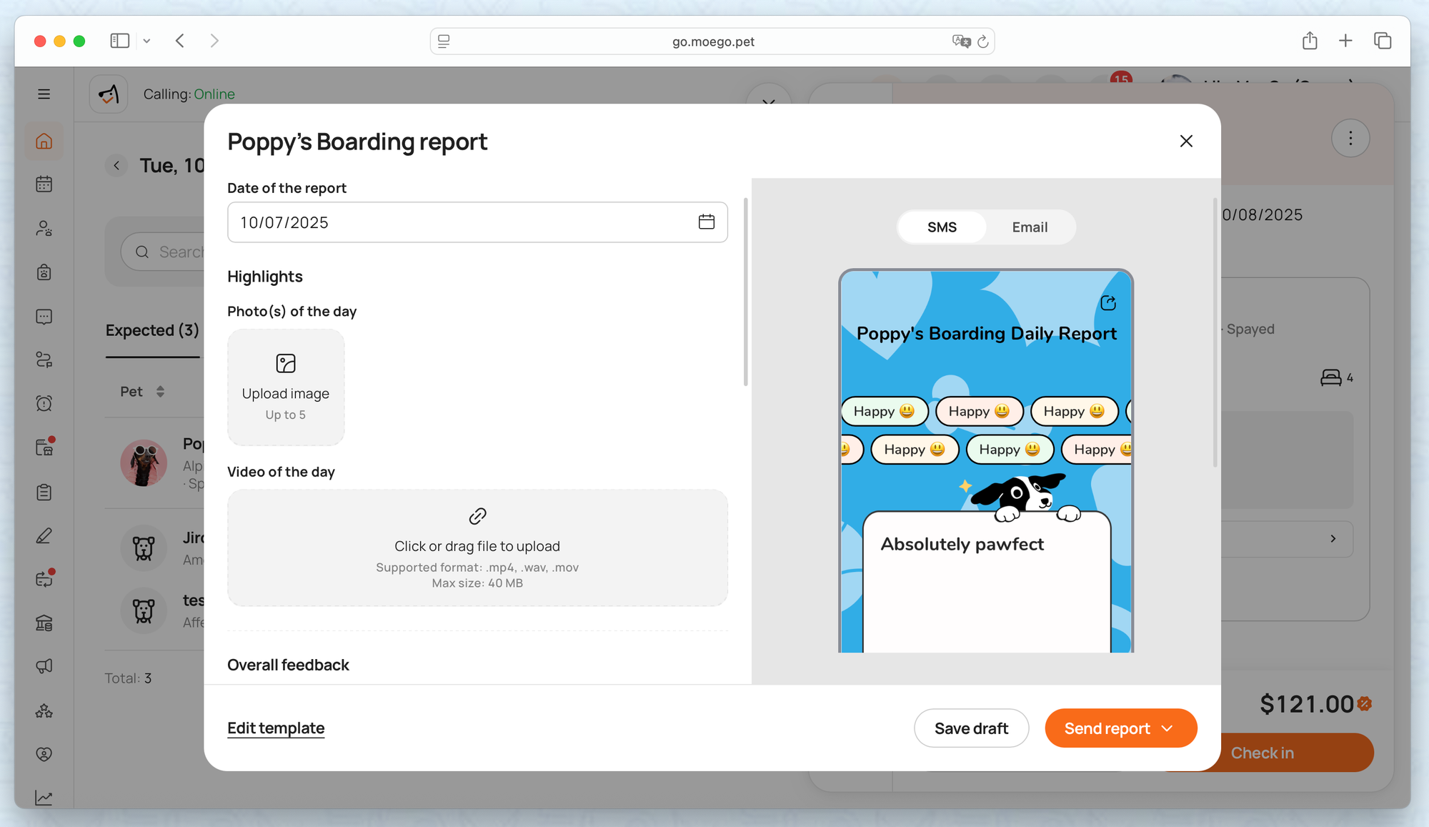Image resolution: width=1429 pixels, height=827 pixels.
Task: Switch preview to Email mode
Action: tap(1029, 227)
